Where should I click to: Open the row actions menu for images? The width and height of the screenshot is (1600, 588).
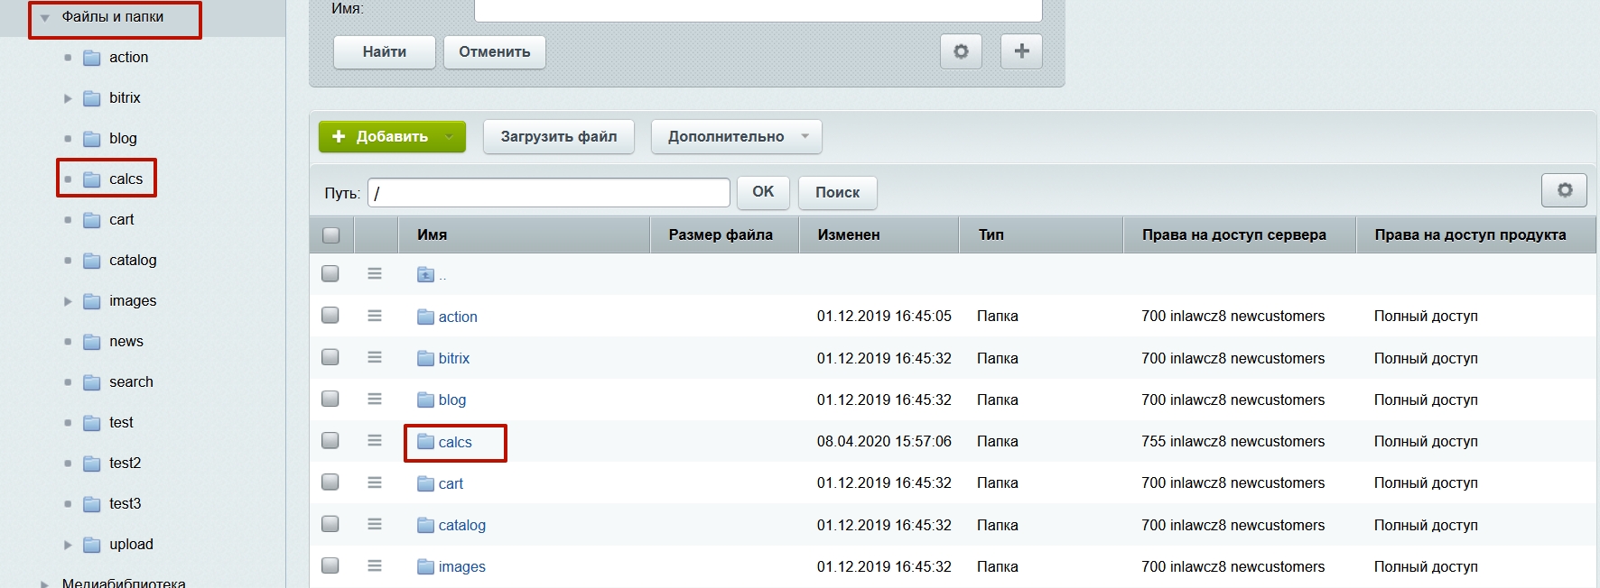click(375, 566)
